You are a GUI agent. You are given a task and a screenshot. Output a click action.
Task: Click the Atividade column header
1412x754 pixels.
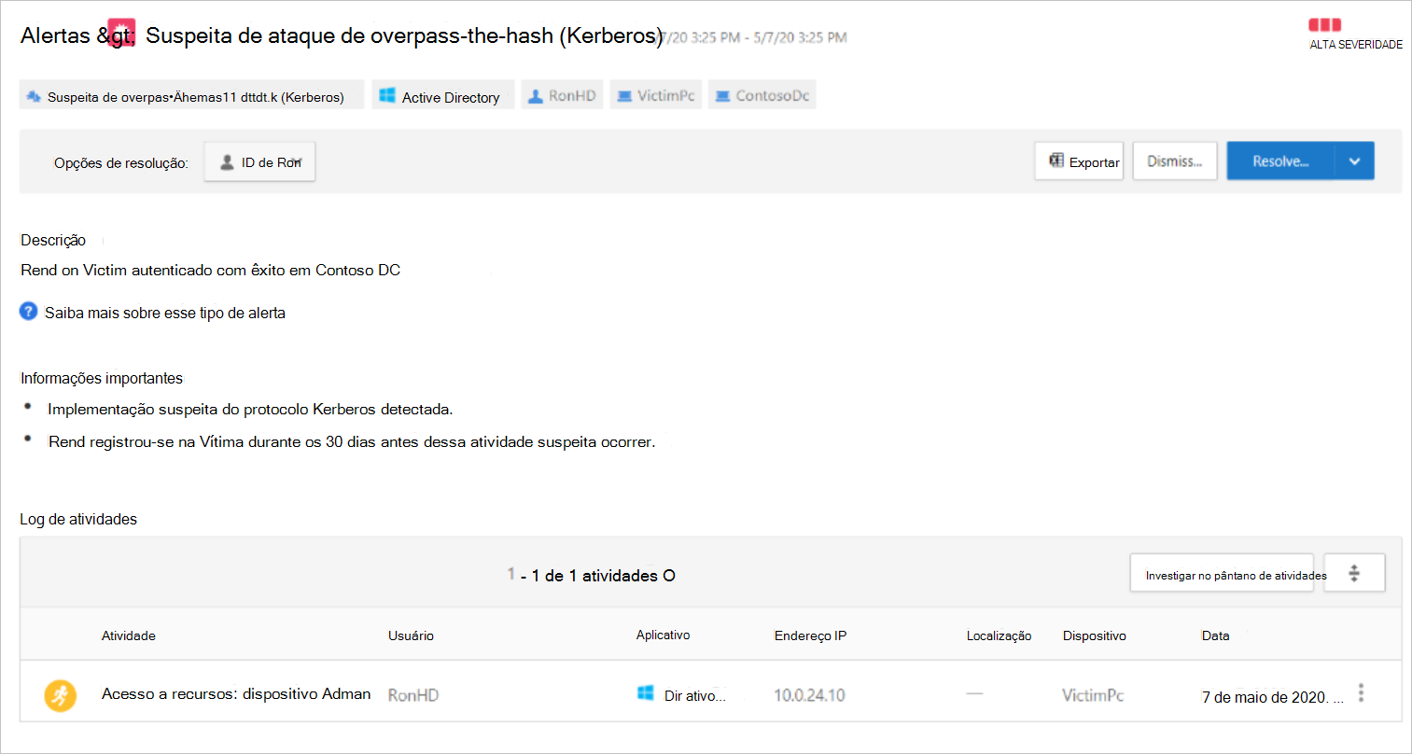click(129, 635)
